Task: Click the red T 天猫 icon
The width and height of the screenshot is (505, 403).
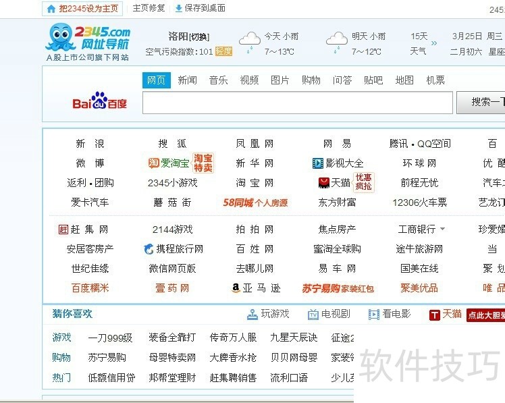Action: 435,315
